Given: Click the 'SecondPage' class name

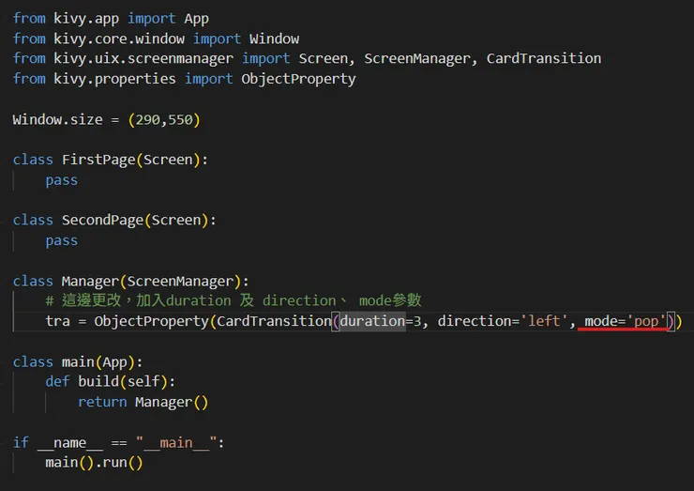Looking at the screenshot, I should [x=102, y=221].
